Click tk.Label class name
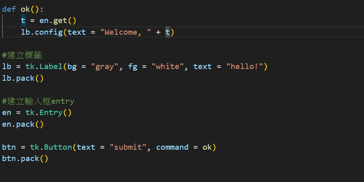Screen dimensions: 364x182 pyautogui.click(x=44, y=67)
